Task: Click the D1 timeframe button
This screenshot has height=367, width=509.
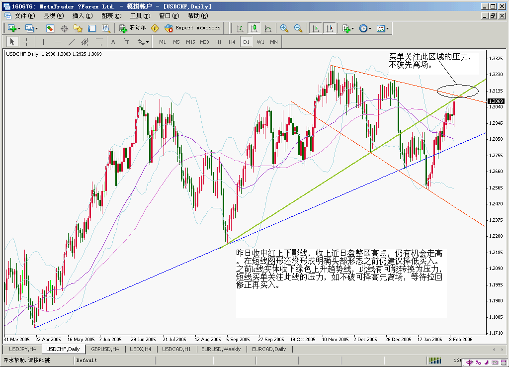Action: click(246, 42)
